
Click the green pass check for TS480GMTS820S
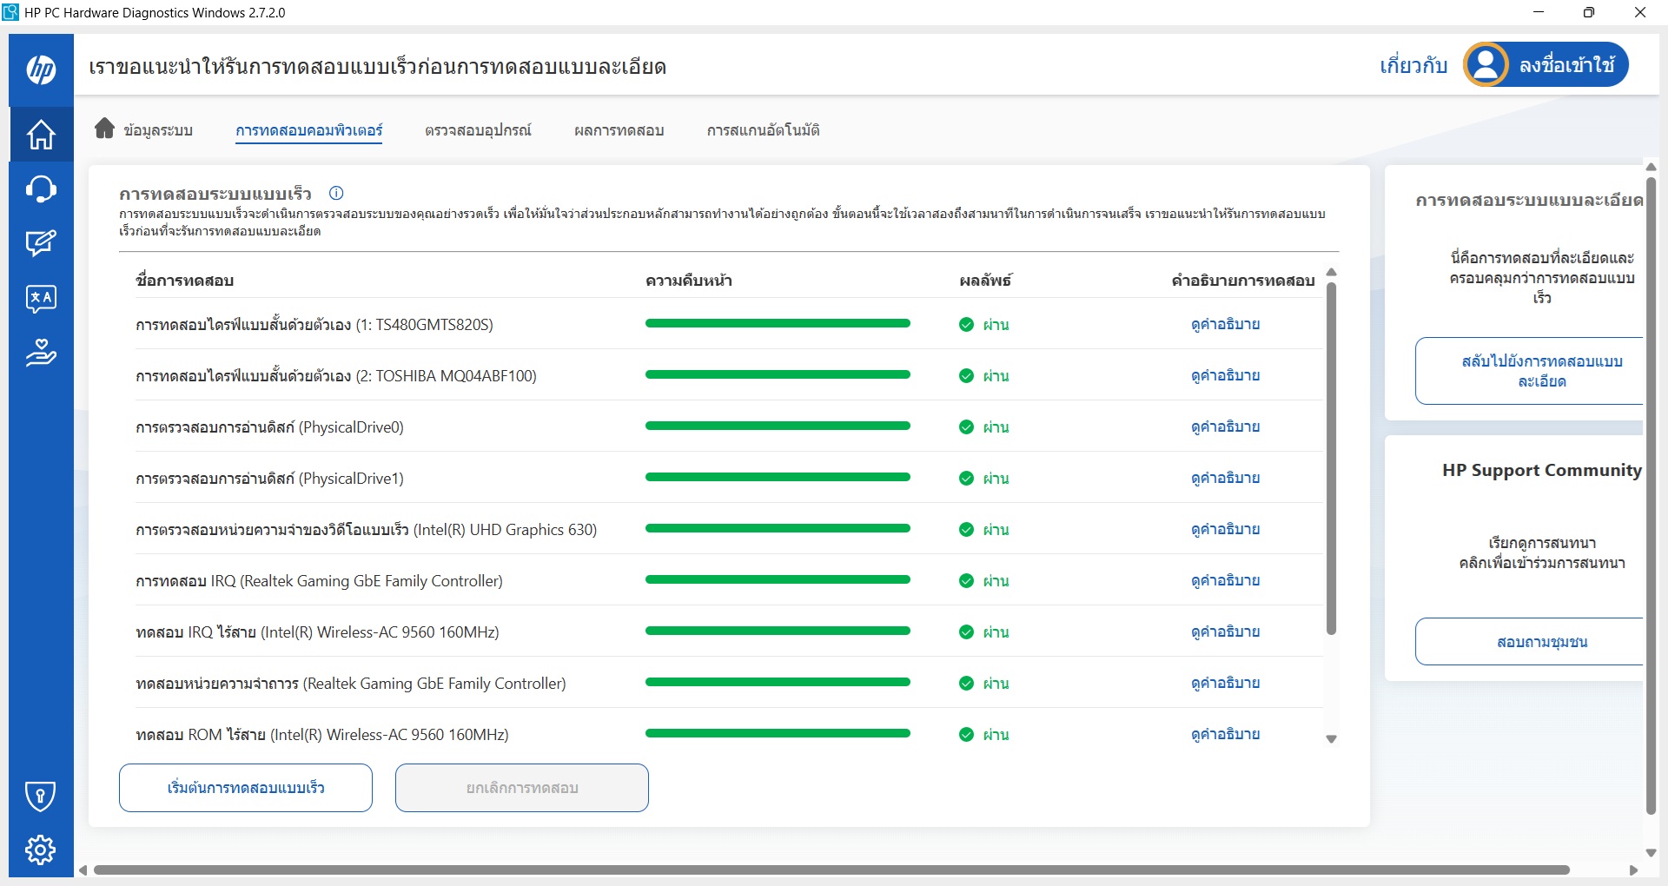pos(966,324)
